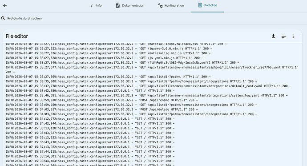Select log line at 15:35:43,327

click(90, 133)
